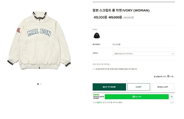Click the NAVER logo above pay text
Viewport: 184px width, 119px height.
pos(96,95)
